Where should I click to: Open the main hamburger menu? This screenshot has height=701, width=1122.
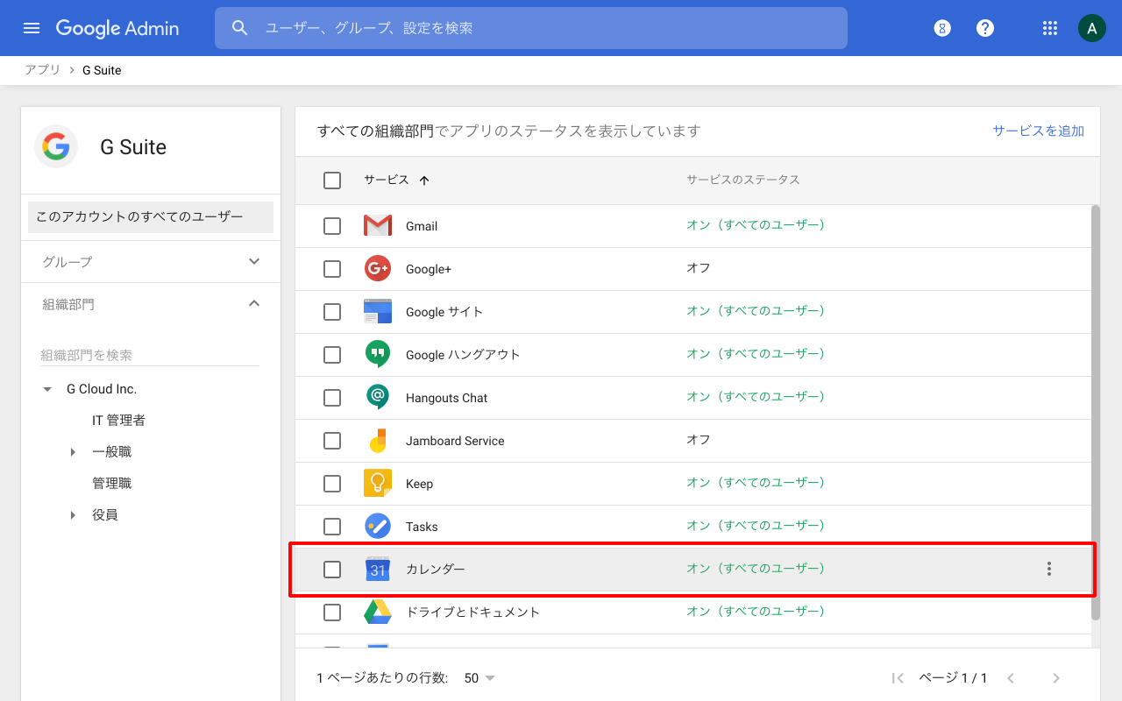32,28
